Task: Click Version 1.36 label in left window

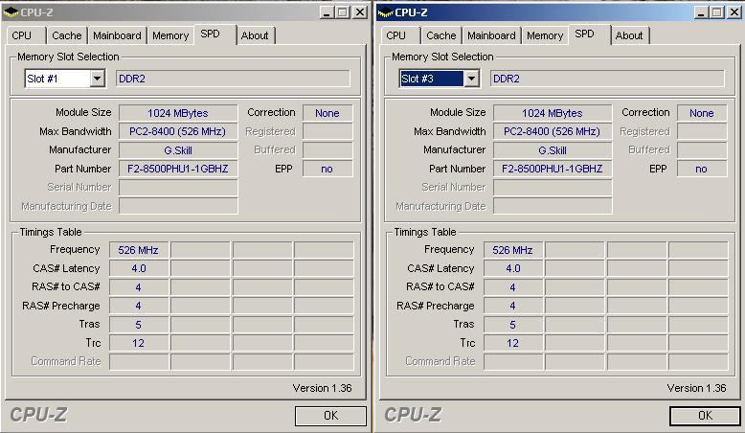Action: [x=322, y=388]
